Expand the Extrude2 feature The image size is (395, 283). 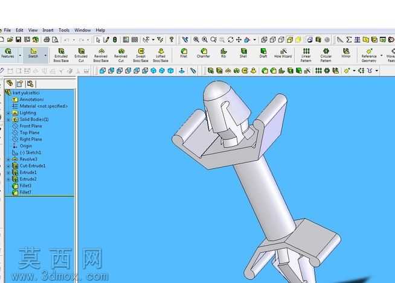click(x=8, y=179)
